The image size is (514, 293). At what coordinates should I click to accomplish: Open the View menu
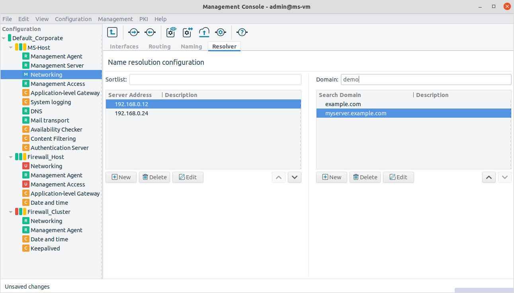[42, 19]
